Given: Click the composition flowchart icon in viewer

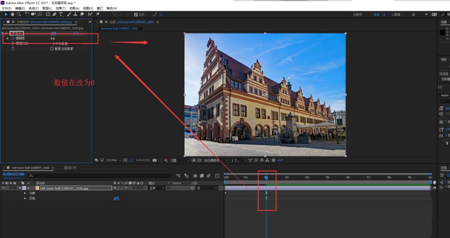Looking at the screenshot, I should pos(267,160).
